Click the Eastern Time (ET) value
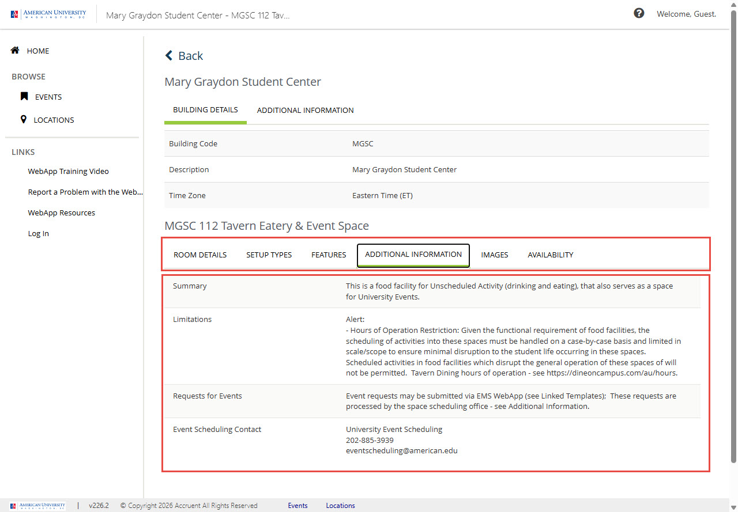 tap(382, 195)
